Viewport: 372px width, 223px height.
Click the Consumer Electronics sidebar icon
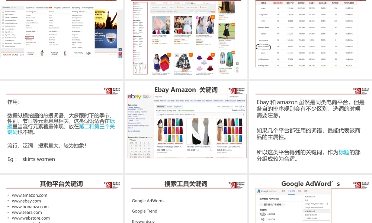(3, 23)
